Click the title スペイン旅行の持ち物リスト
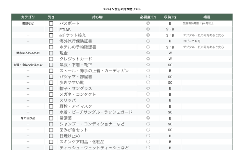The height and width of the screenshot is (150, 244). click(x=122, y=9)
